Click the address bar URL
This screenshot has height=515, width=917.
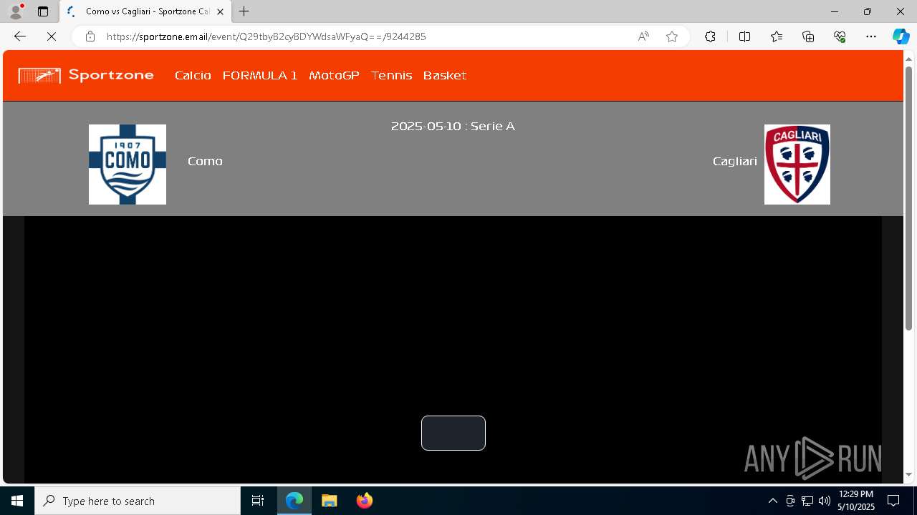point(267,36)
